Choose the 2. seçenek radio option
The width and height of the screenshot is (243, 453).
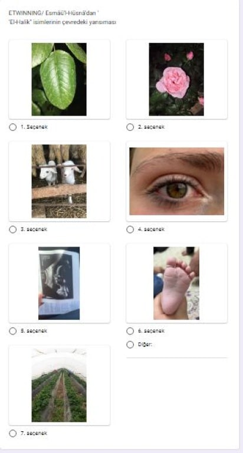pyautogui.click(x=130, y=127)
